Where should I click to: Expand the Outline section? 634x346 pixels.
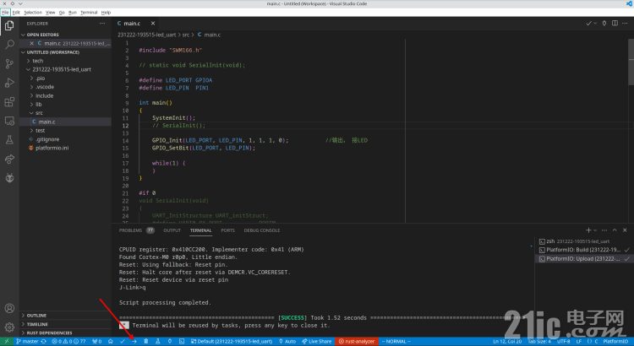coord(36,316)
